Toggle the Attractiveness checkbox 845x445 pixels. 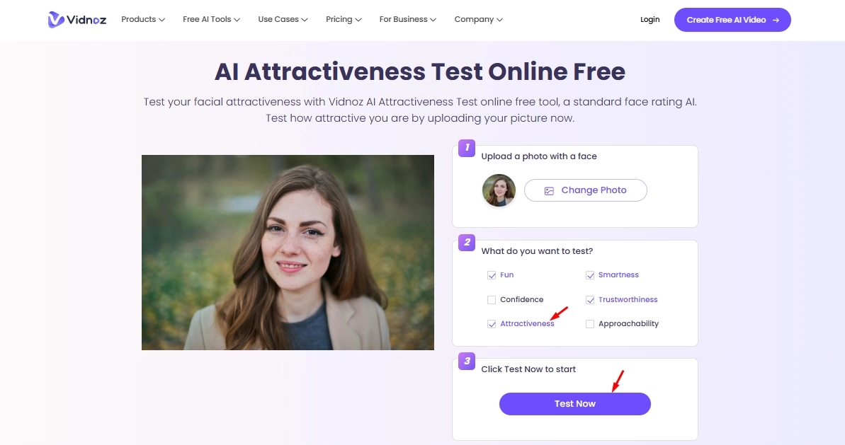[x=492, y=324]
